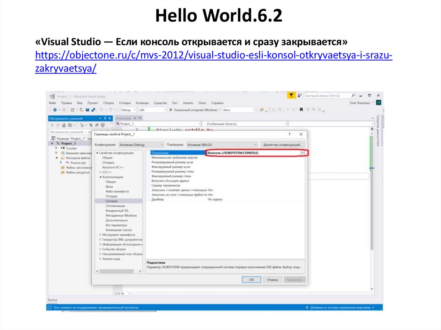Click the Redo toolbar icon

click(111, 110)
